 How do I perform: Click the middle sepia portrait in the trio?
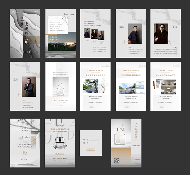tap(94, 34)
